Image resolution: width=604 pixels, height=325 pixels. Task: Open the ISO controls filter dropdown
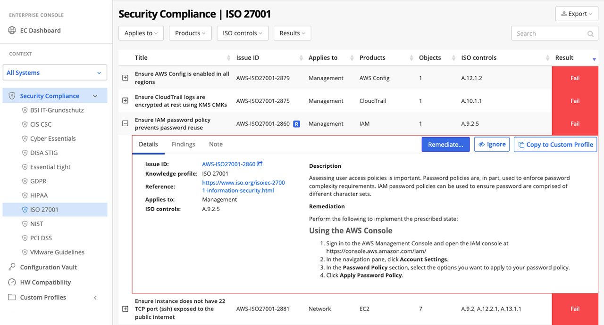(243, 33)
